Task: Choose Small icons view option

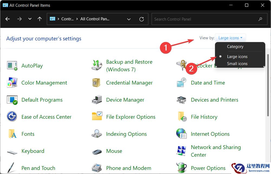Action: click(237, 64)
